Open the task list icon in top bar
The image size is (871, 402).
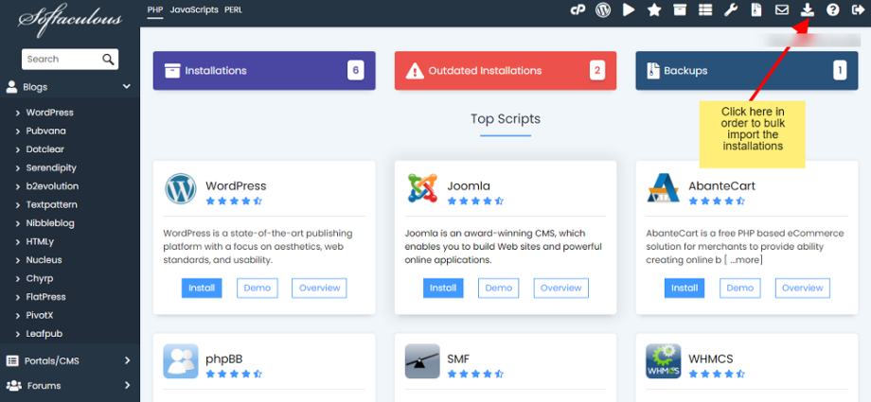[705, 10]
